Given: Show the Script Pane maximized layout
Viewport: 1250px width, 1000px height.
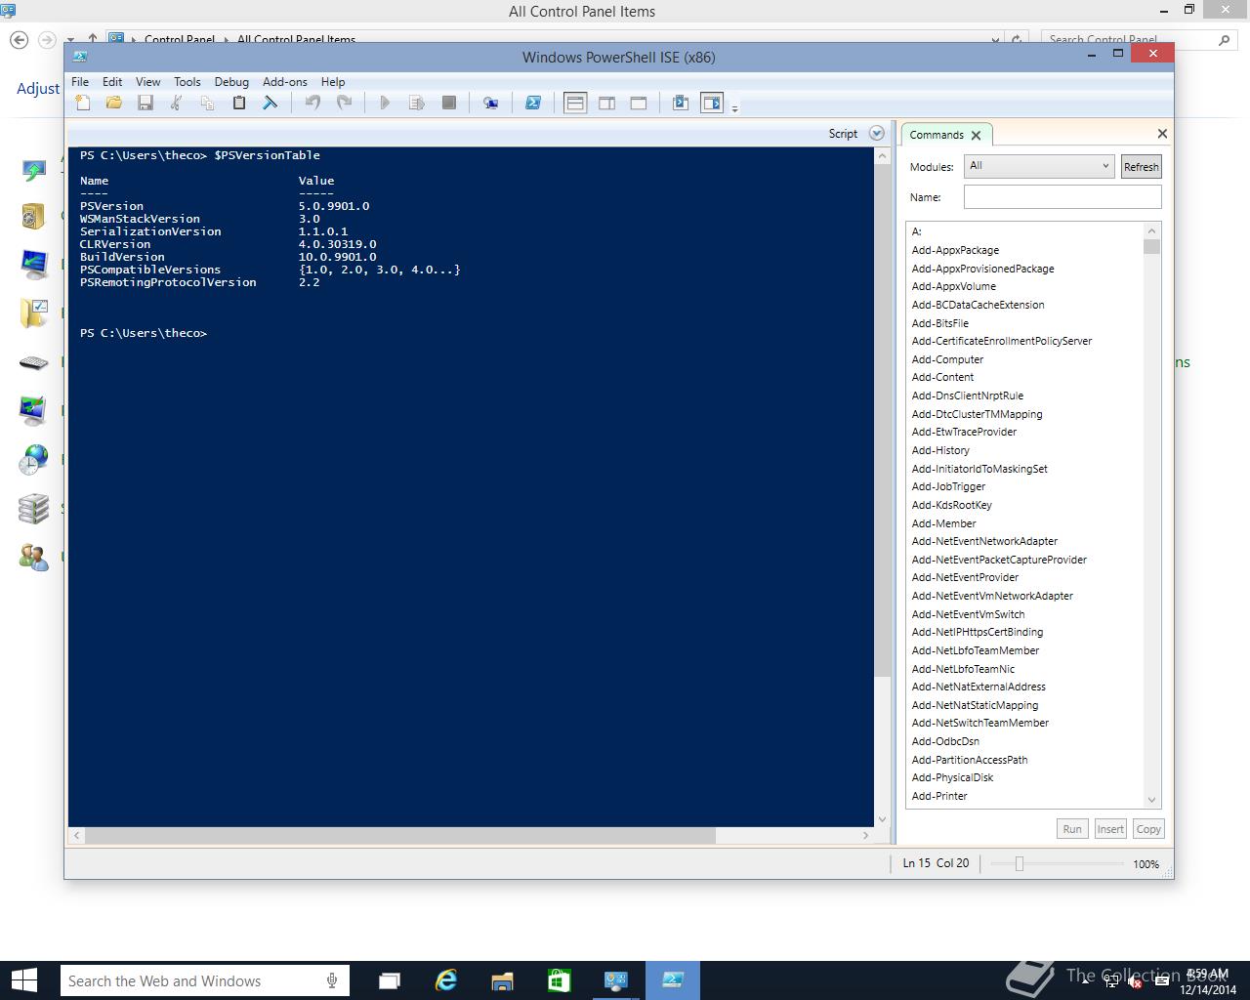Looking at the screenshot, I should click(639, 103).
